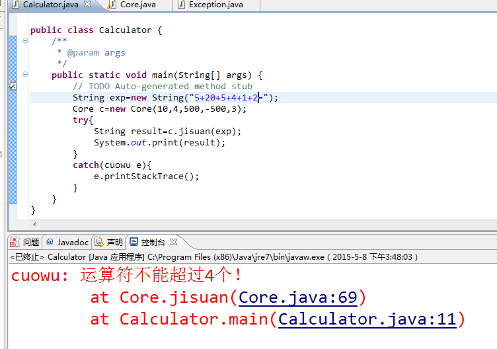Follow the Core.java:69 stack trace link

(298, 298)
